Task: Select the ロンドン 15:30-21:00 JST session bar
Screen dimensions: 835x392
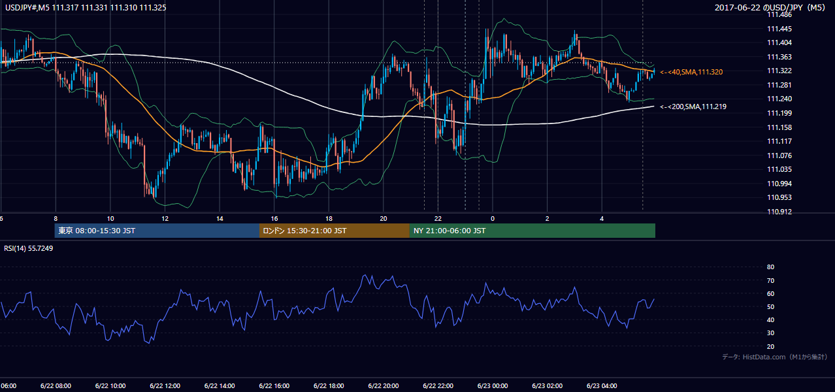Action: pyautogui.click(x=335, y=231)
